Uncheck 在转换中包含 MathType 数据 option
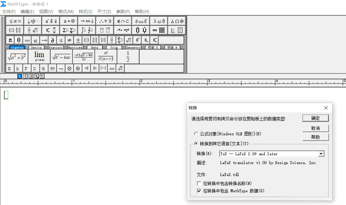The height and width of the screenshot is (205, 346). click(x=199, y=191)
